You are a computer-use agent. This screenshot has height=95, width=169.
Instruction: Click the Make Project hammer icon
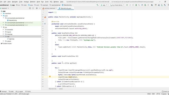point(97,5)
